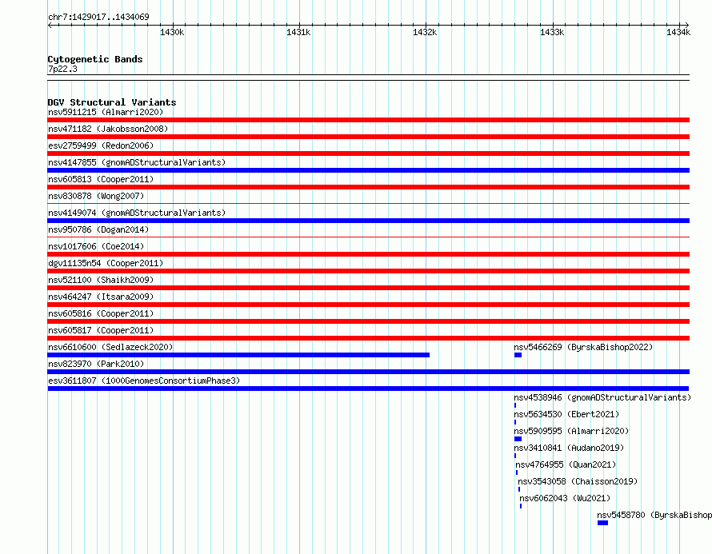Click the blue bar under nsv823970
The height and width of the screenshot is (554, 712).
click(368, 372)
